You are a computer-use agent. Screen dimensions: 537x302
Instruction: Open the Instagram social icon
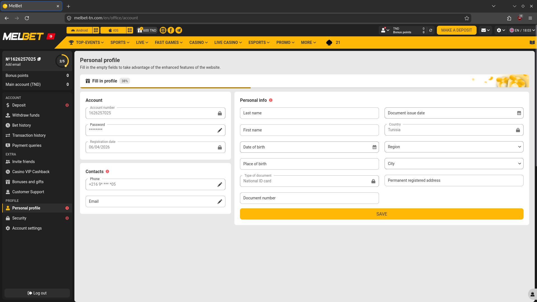[x=163, y=30]
